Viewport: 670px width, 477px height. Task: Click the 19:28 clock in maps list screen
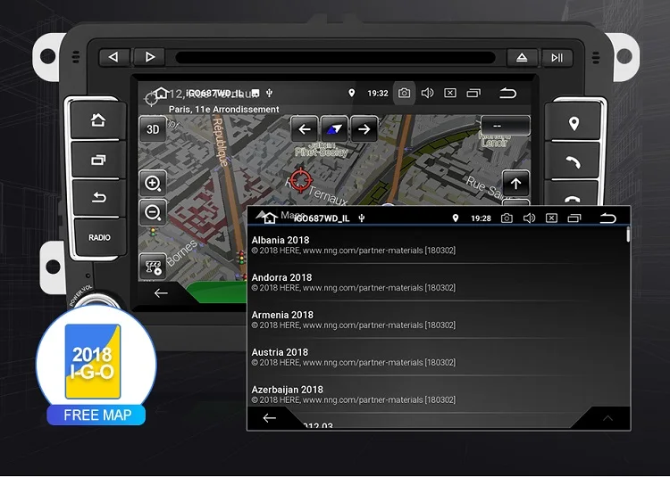(481, 218)
